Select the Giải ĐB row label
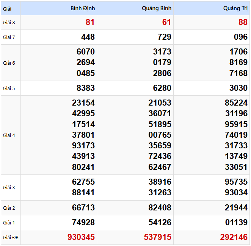251x246 pixels. coord(10,238)
